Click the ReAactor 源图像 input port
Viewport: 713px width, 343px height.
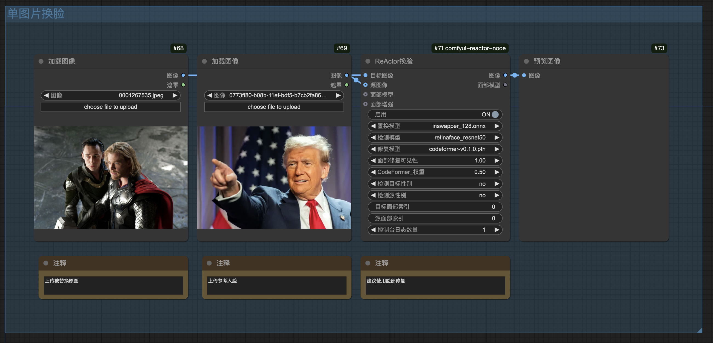tap(365, 85)
